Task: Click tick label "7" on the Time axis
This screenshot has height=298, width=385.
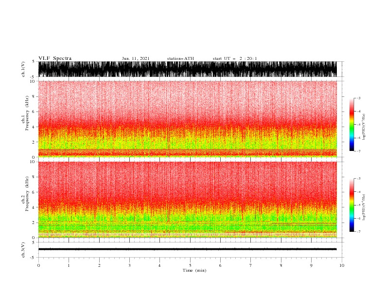Action: pos(251,265)
